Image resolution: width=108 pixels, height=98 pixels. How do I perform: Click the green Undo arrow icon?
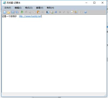22,12
